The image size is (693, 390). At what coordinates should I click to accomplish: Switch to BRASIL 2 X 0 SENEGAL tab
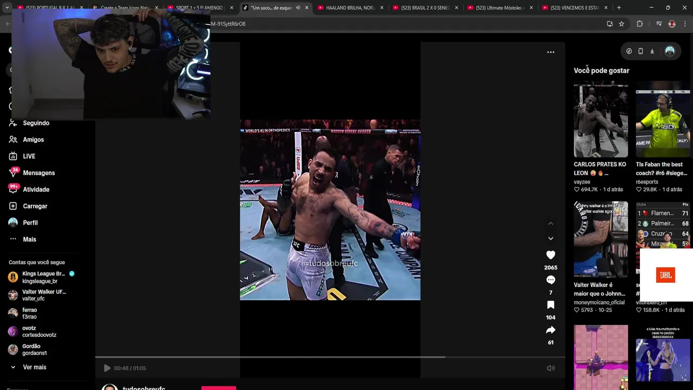424,8
